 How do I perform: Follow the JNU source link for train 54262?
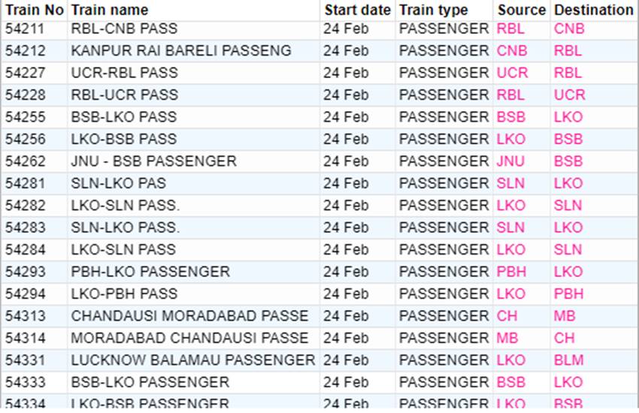pos(510,161)
